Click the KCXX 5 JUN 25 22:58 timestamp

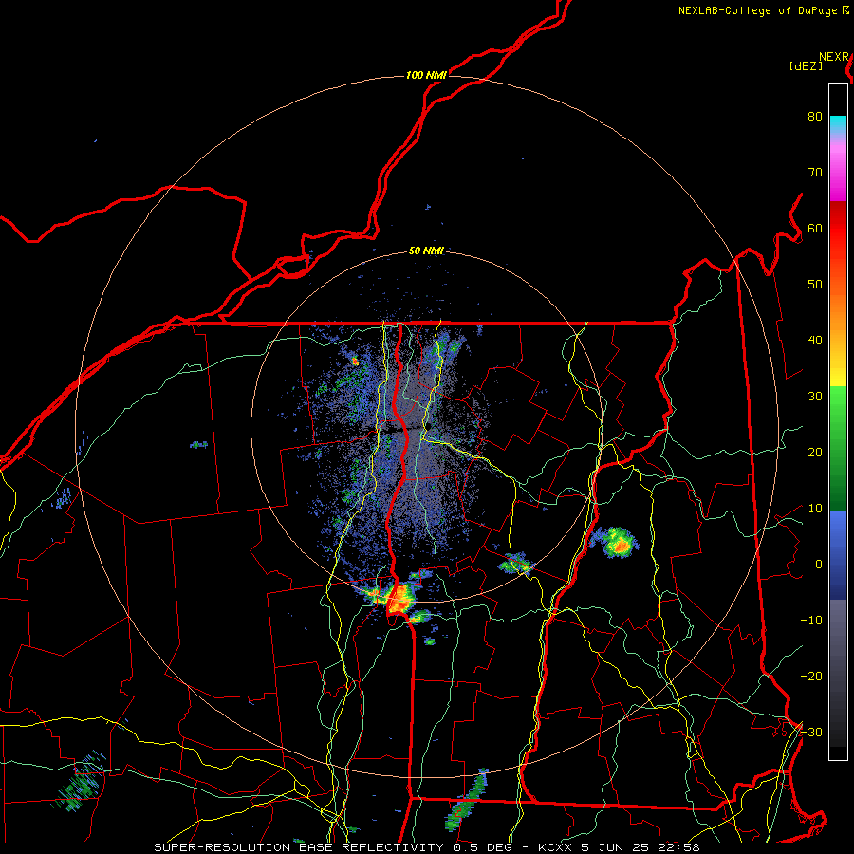pos(619,847)
